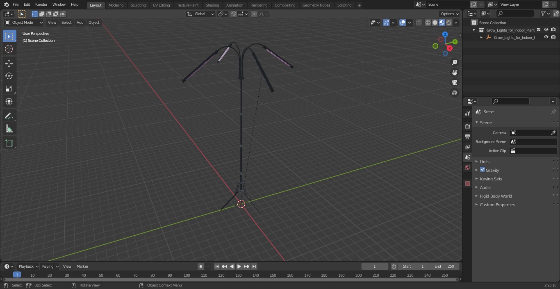This screenshot has width=560, height=289.
Task: Disable rendering of Grow_Lights_for_Indoor_I object
Action: [x=553, y=37]
